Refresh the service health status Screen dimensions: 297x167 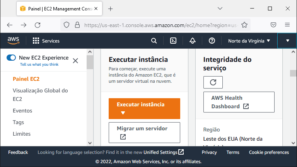213,82
